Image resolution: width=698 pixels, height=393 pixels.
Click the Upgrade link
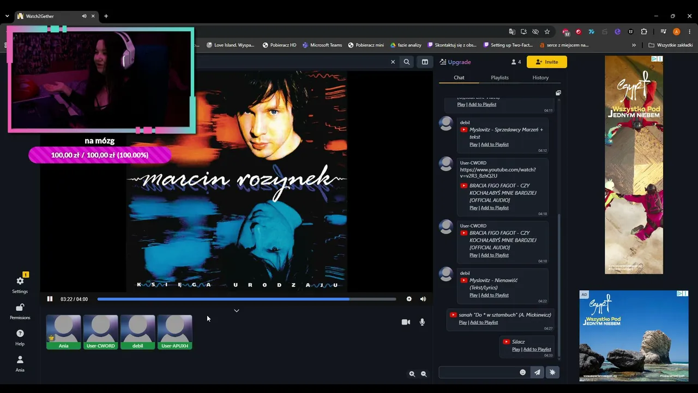pos(455,62)
